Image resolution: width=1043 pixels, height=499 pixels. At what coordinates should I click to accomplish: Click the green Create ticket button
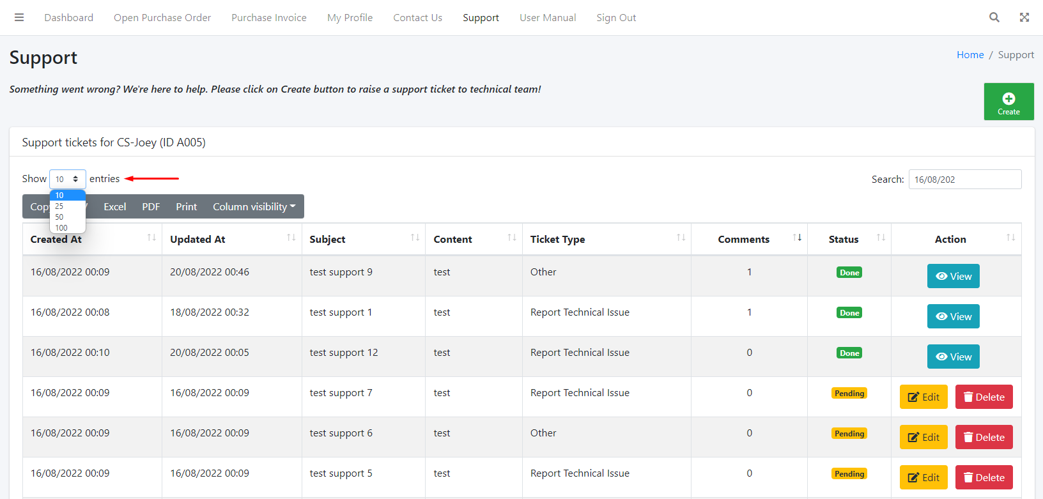pos(1008,102)
